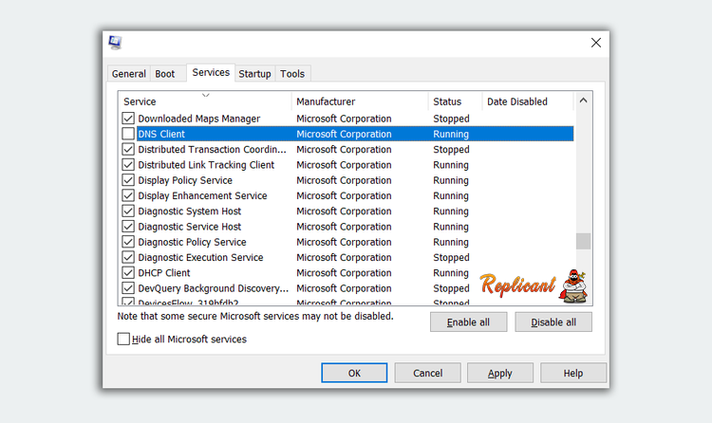712x423 pixels.
Task: Select Diagnostic Policy Service name
Action: 192,243
